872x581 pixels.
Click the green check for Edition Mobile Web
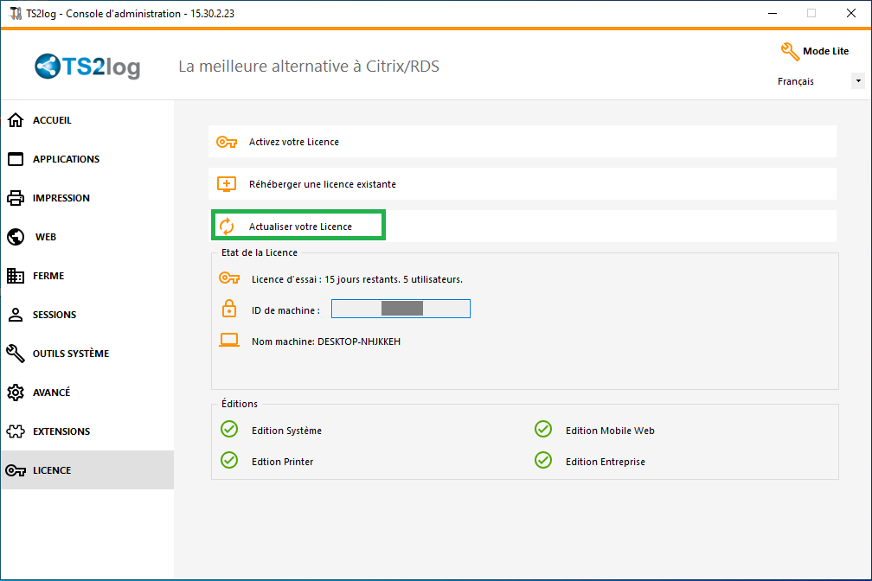coord(543,429)
